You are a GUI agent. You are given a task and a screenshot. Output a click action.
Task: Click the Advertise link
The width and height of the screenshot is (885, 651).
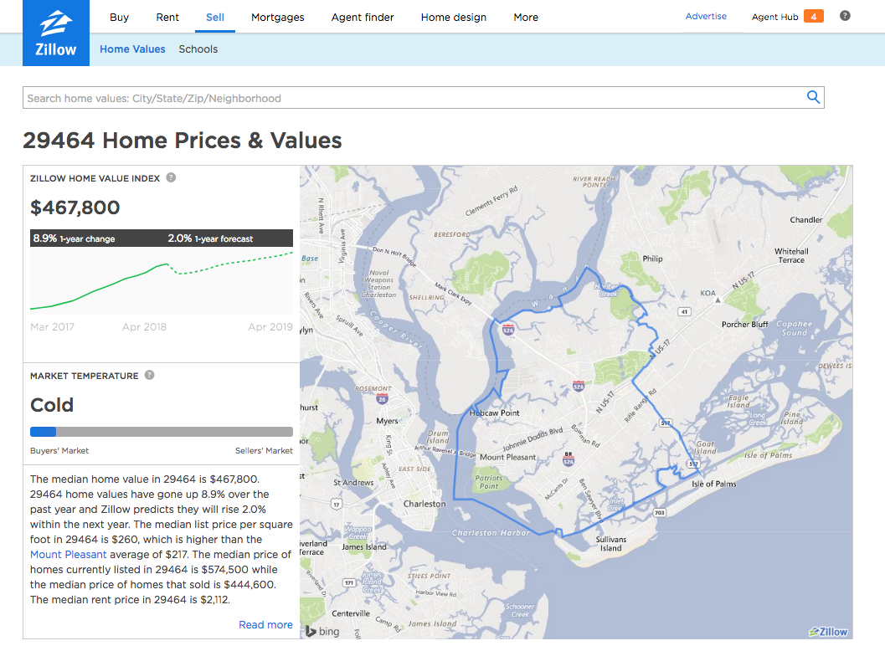tap(706, 17)
